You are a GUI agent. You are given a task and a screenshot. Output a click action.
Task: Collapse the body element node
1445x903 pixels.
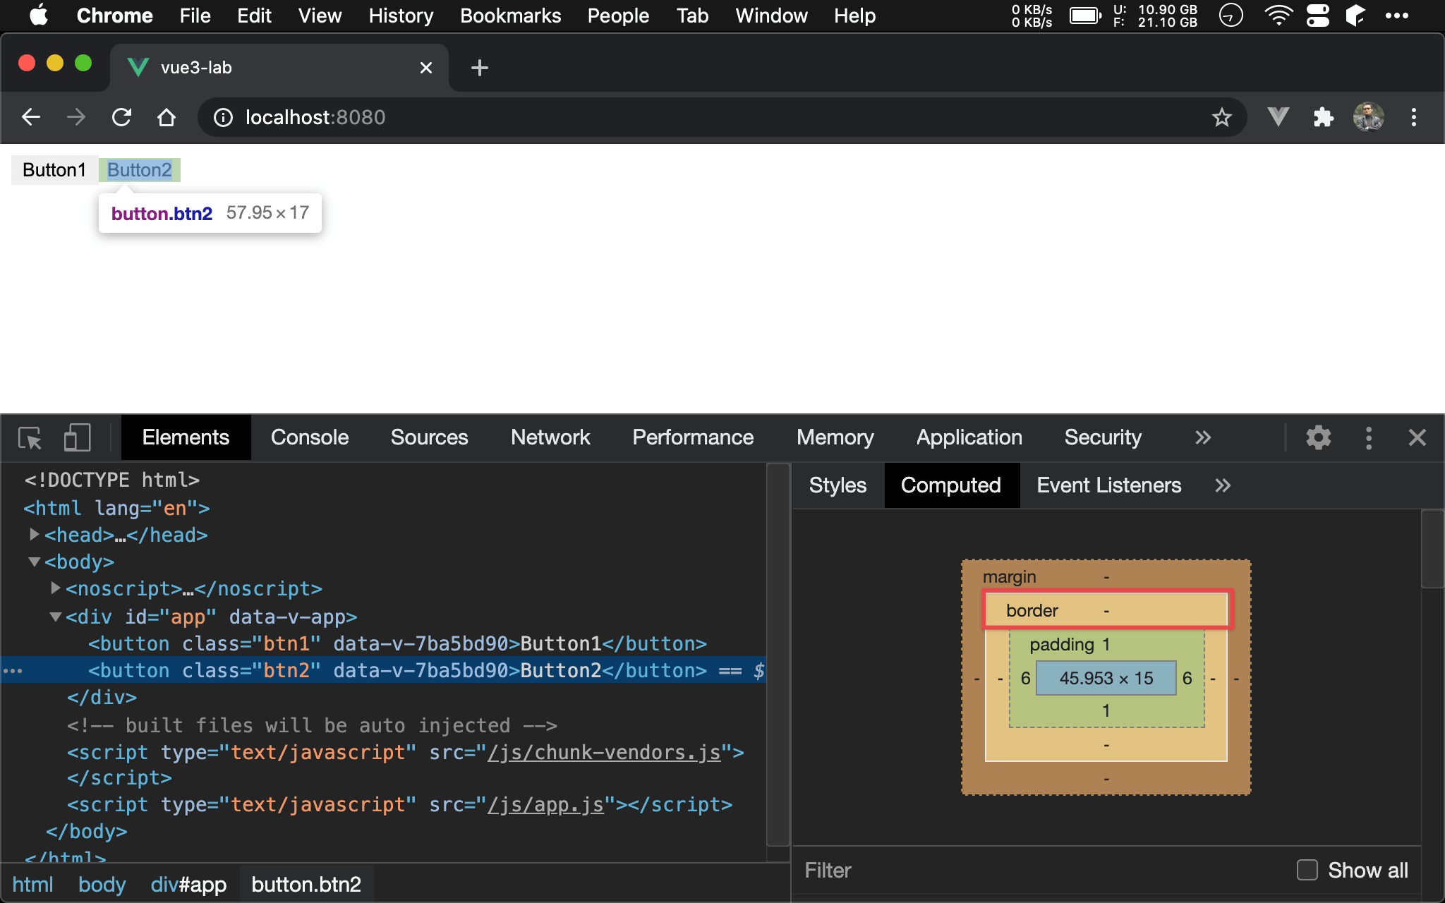[x=34, y=562]
